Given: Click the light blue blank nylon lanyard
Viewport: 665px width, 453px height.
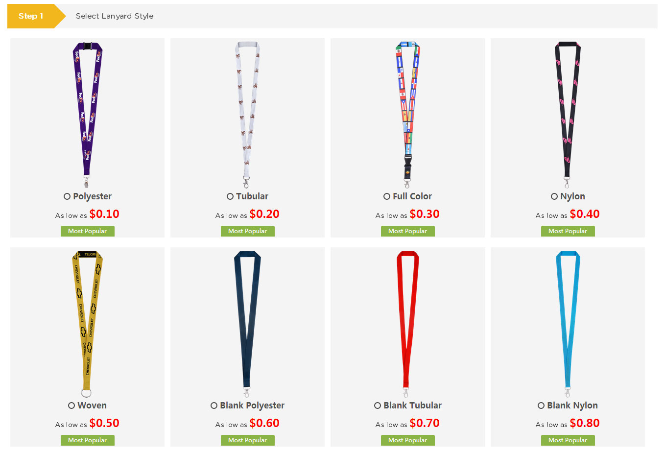Looking at the screenshot, I should 568,324.
